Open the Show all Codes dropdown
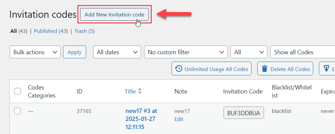Viewport: 335px width, 134px height. click(x=303, y=52)
